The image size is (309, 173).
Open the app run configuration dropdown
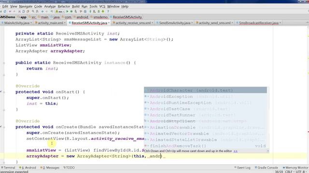pos(60,12)
